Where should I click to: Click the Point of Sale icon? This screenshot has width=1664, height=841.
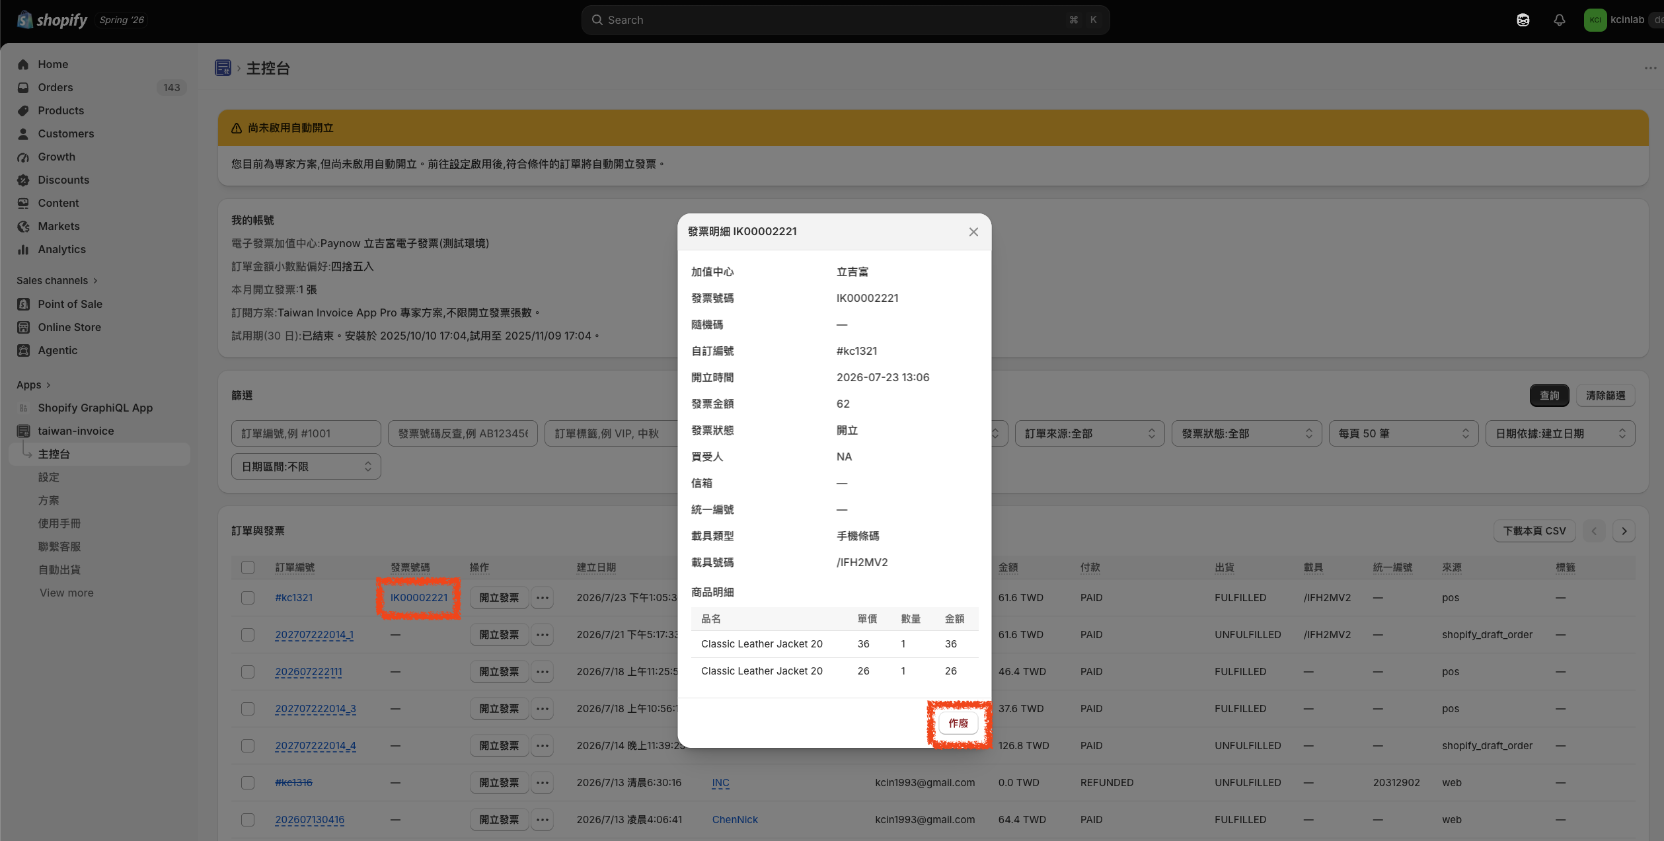coord(23,304)
